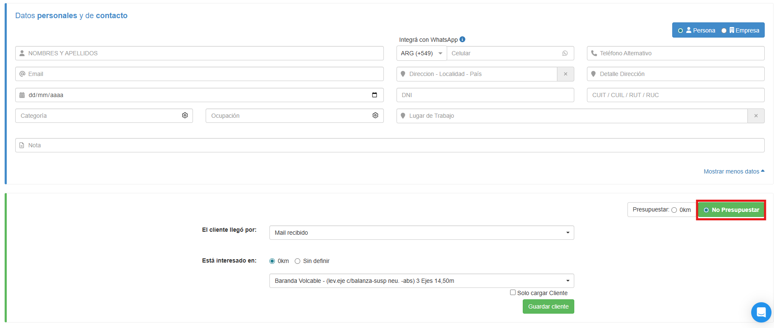
Task: Open the Baranda Volcable product dropdown
Action: [x=421, y=281]
